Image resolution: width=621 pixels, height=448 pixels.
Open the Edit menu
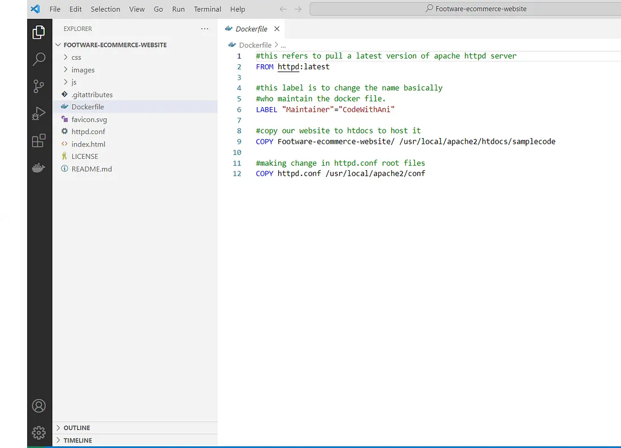coord(76,9)
